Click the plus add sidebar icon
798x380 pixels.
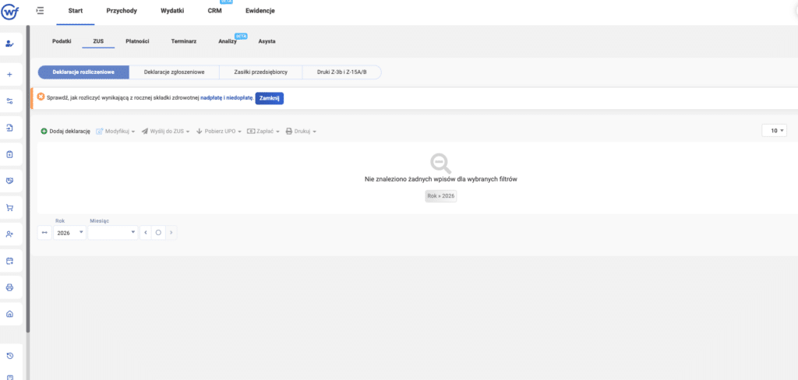tap(9, 74)
